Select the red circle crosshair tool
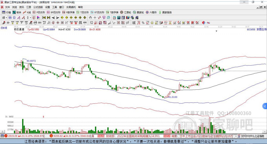 [x=53, y=23]
